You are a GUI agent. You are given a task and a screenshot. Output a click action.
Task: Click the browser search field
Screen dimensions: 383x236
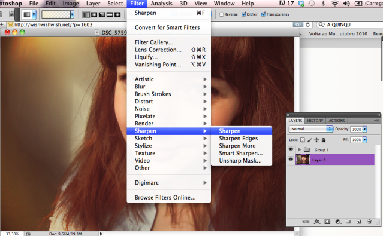coord(351,24)
